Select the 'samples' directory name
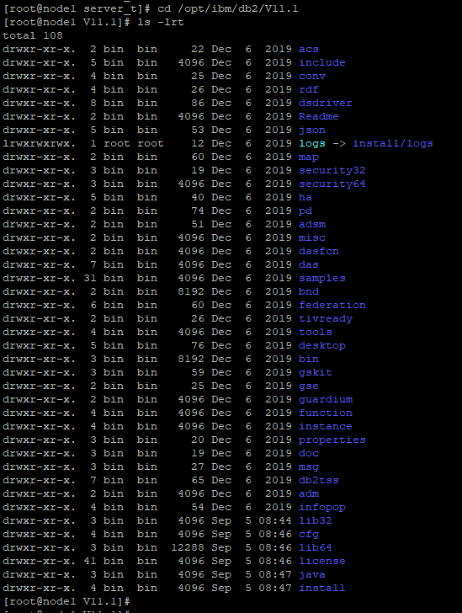 tap(321, 279)
